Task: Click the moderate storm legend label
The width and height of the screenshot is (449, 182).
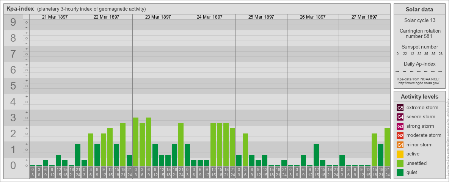Action: click(424, 135)
